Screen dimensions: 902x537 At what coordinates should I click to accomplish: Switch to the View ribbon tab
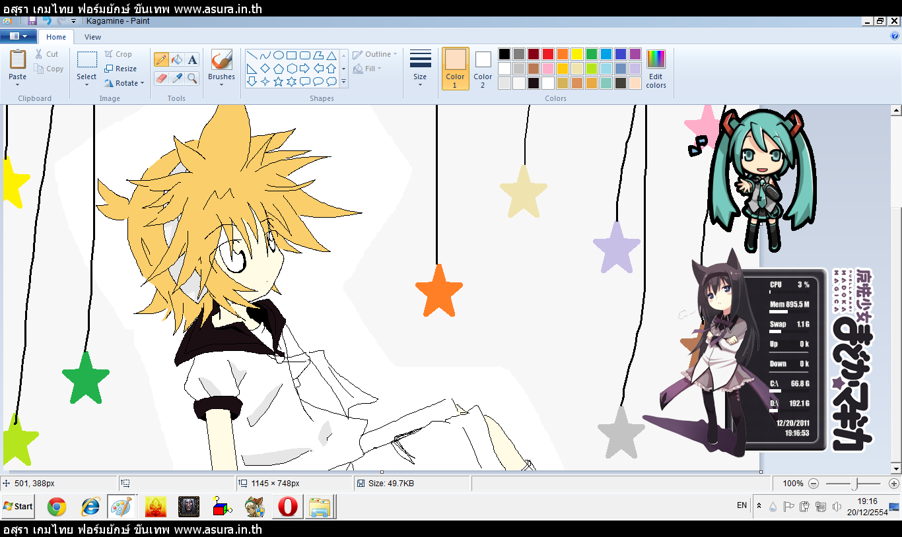click(93, 37)
